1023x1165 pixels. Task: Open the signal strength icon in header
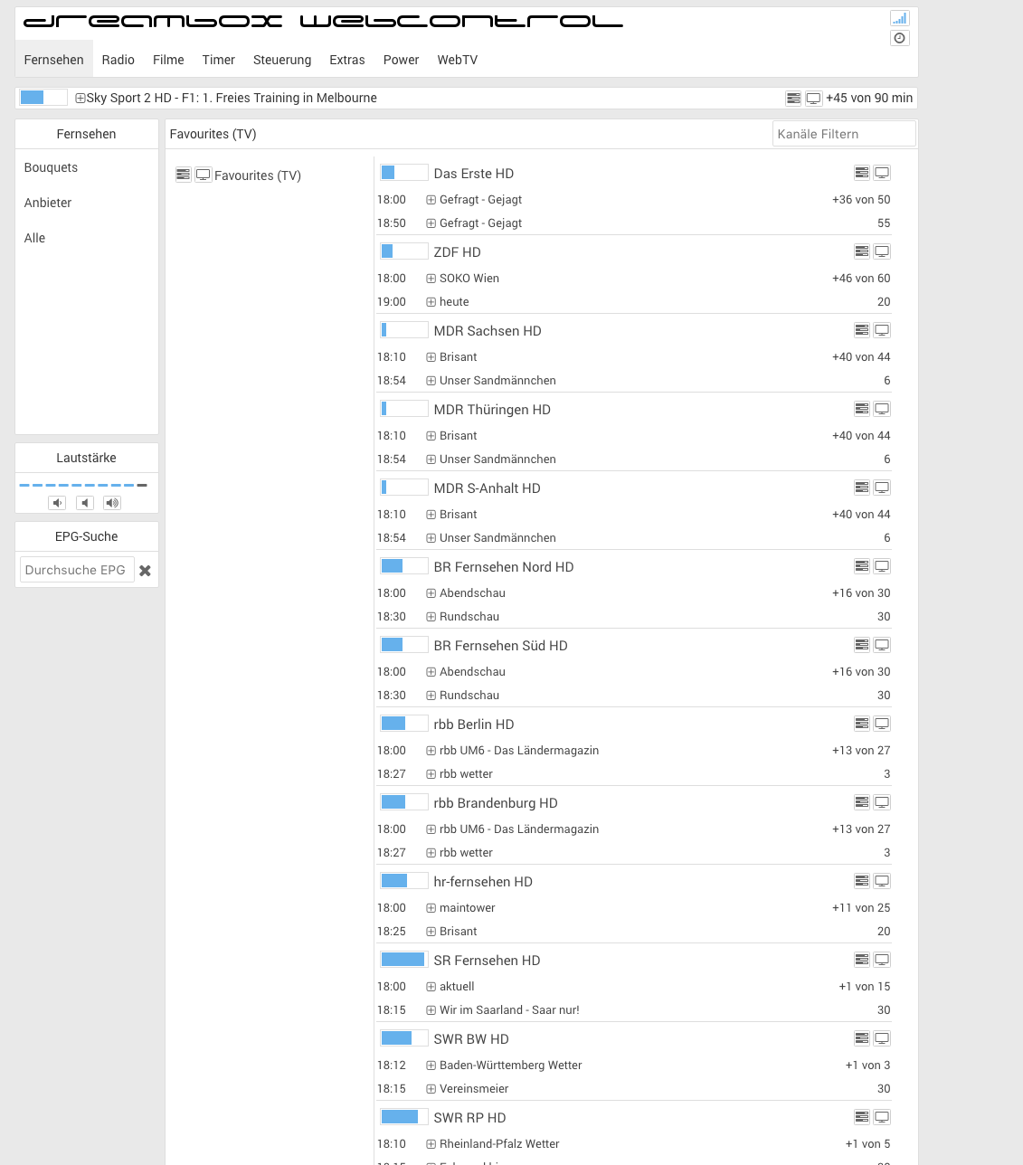coord(899,18)
